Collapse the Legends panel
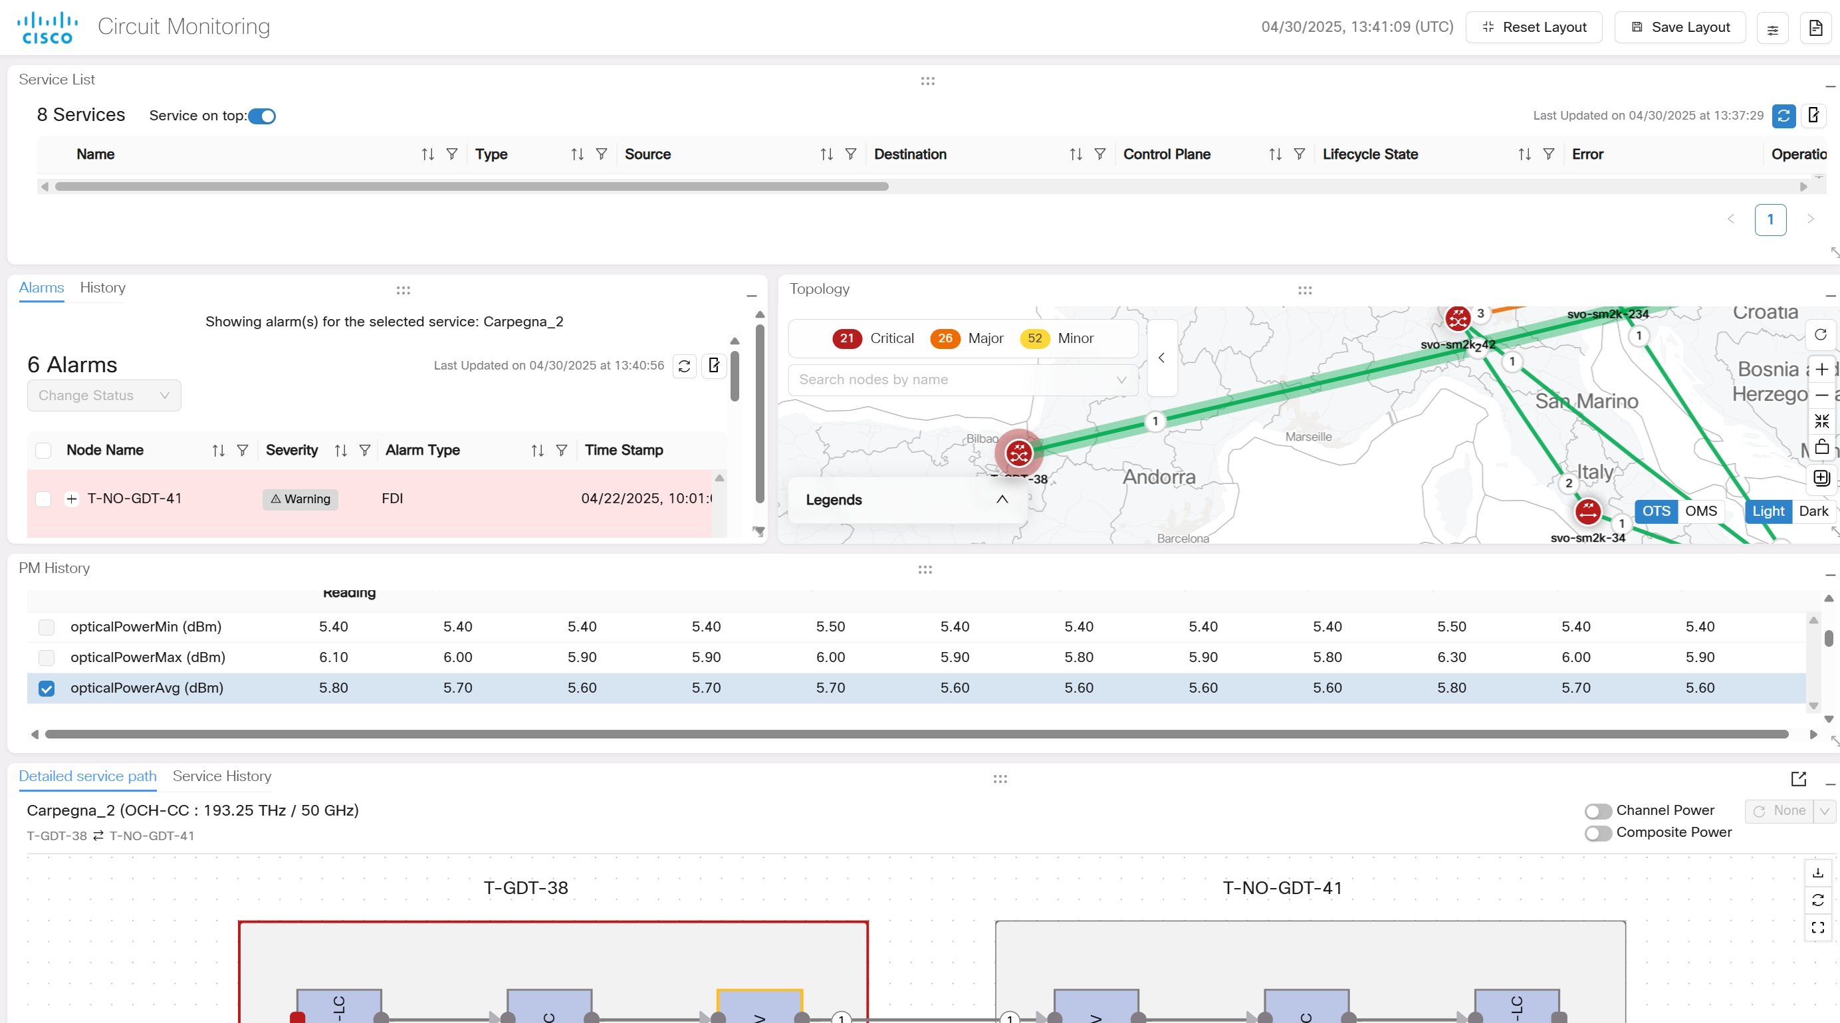Viewport: 1840px width, 1023px height. [x=1002, y=499]
